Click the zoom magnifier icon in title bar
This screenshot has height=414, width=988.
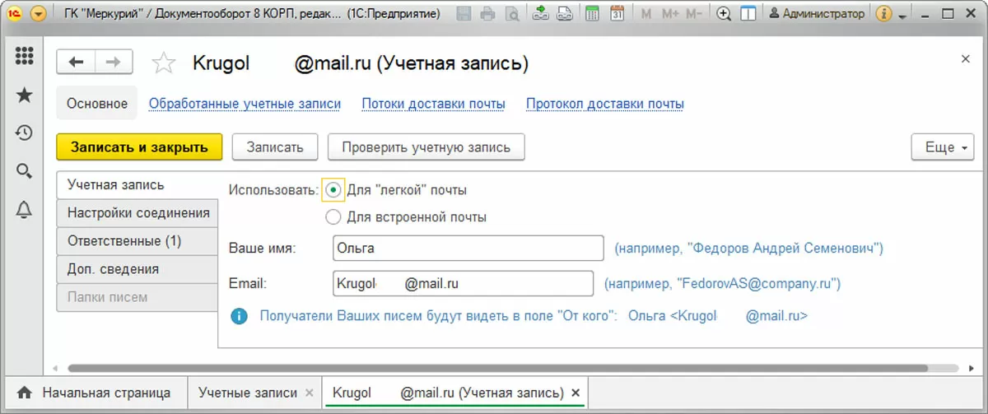click(724, 14)
